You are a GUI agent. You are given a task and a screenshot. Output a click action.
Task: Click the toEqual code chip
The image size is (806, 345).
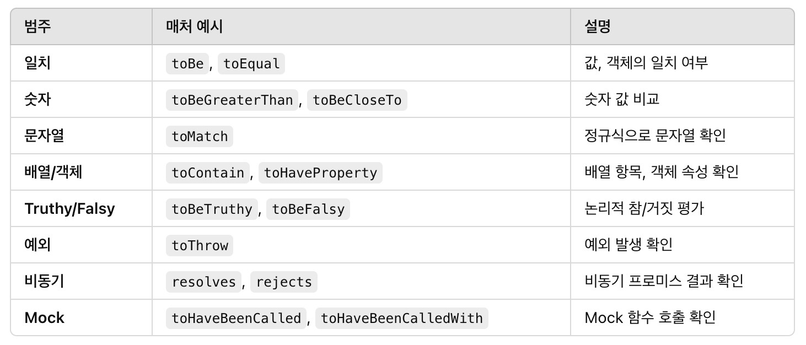251,63
